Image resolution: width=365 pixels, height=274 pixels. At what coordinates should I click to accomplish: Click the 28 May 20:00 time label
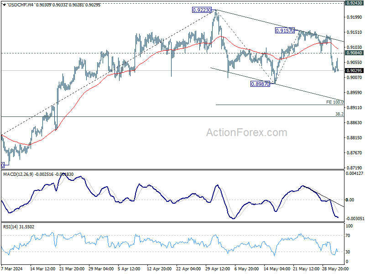(x=334, y=269)
